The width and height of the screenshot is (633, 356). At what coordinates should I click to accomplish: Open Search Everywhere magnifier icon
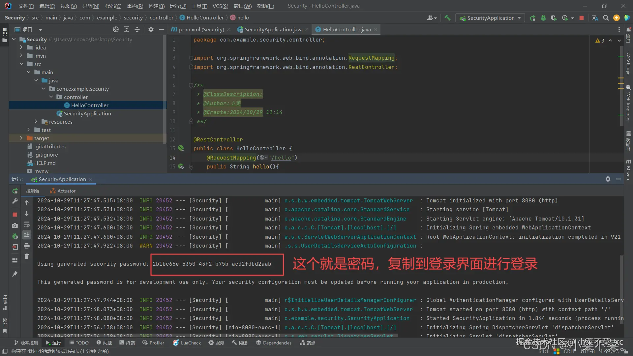[x=606, y=18]
